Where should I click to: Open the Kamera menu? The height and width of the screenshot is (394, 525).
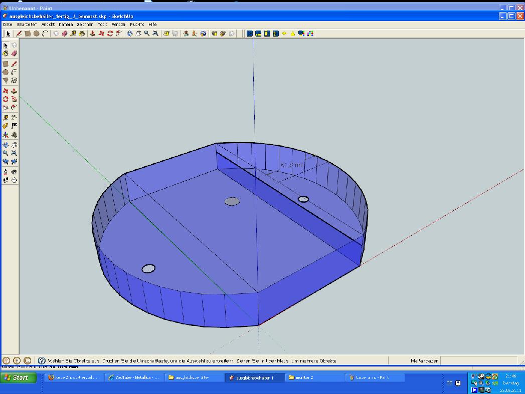click(x=66, y=24)
